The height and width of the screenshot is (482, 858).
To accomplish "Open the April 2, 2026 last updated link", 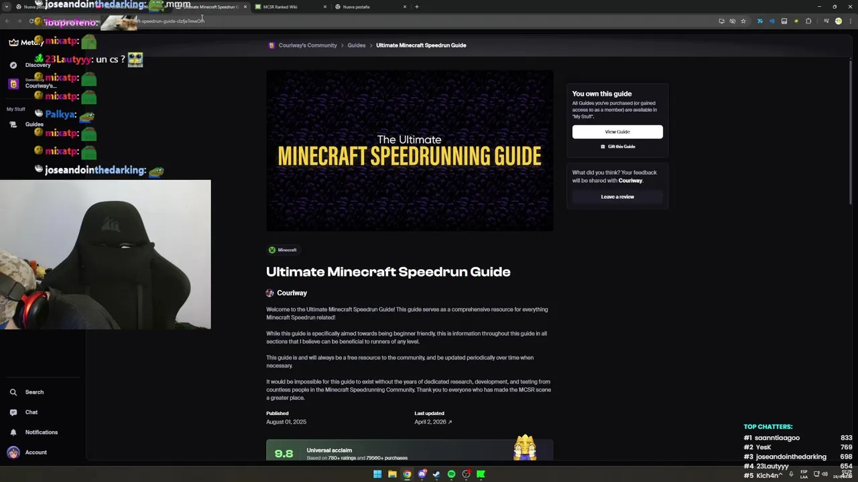I will click(433, 422).
